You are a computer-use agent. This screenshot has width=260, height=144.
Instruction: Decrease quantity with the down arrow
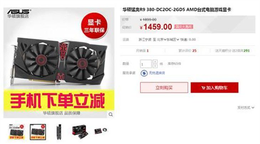pos(155,66)
